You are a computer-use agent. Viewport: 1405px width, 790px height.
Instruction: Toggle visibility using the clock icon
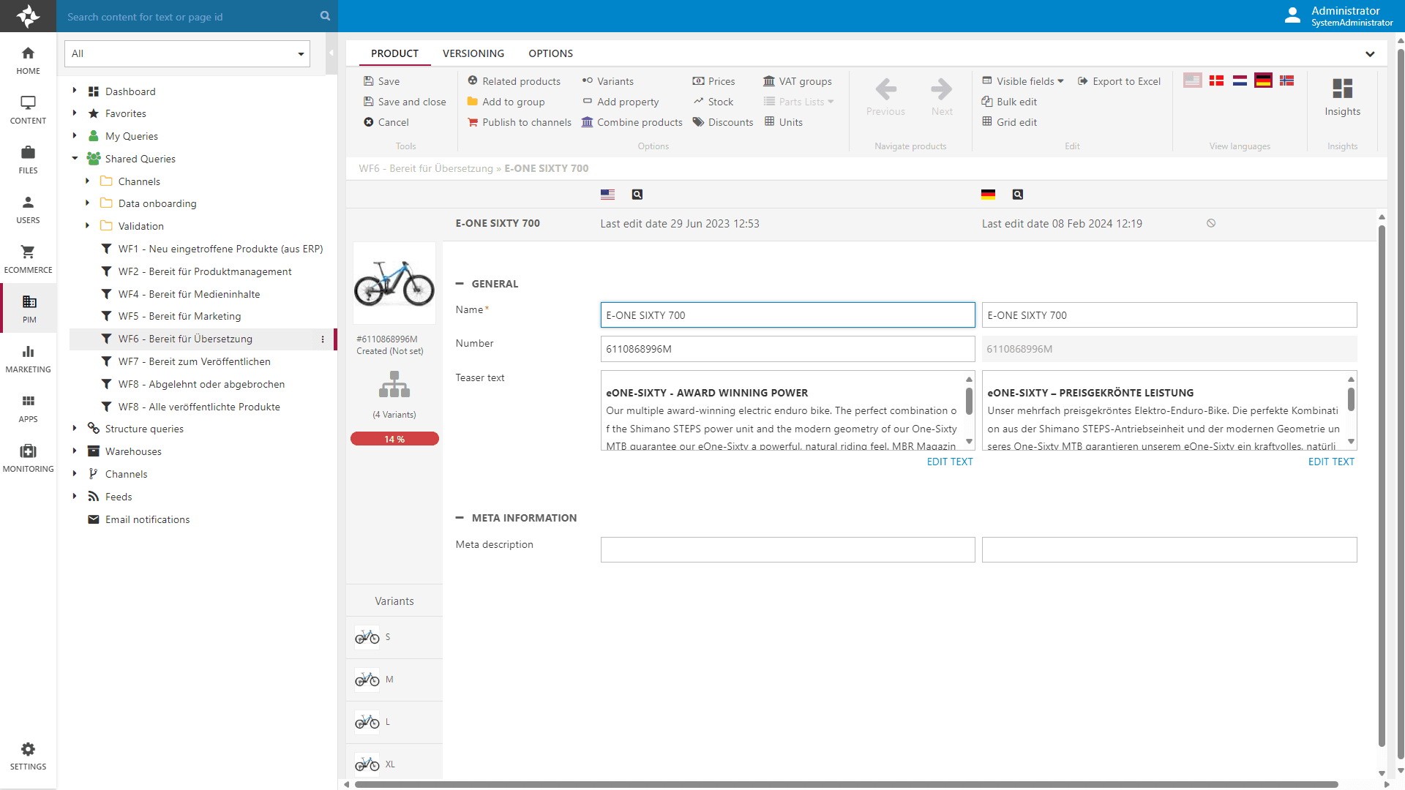pos(1211,223)
